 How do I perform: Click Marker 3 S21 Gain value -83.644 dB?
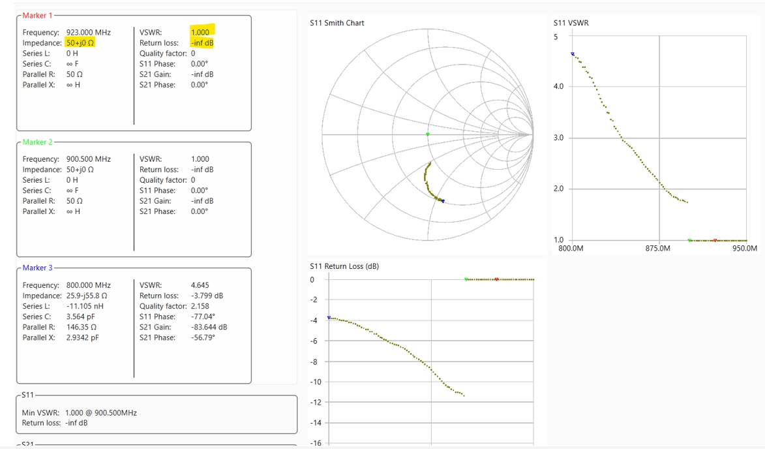(x=209, y=327)
